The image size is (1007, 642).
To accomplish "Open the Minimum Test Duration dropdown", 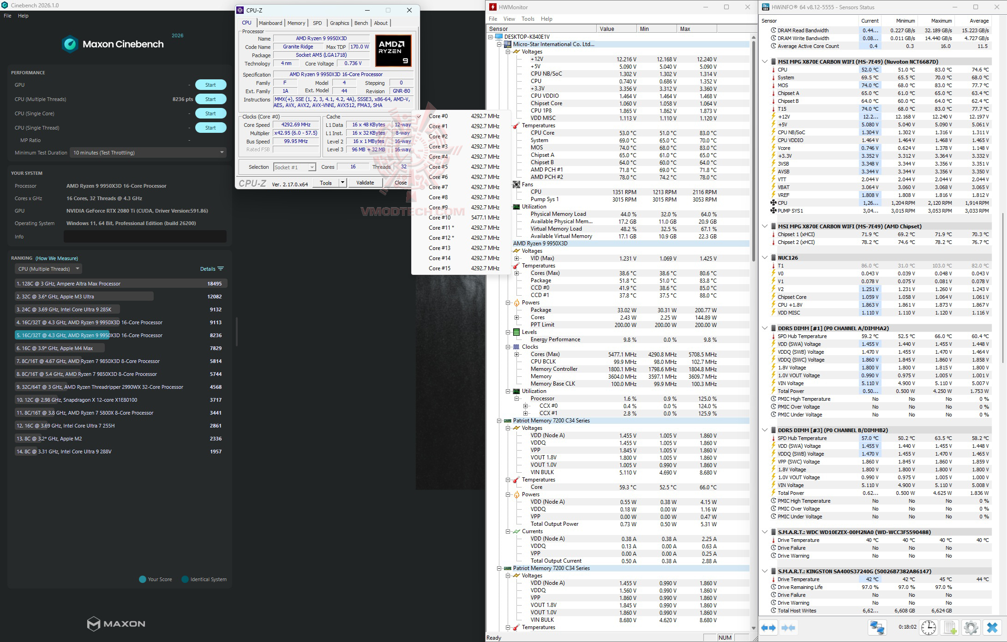I will pyautogui.click(x=148, y=153).
